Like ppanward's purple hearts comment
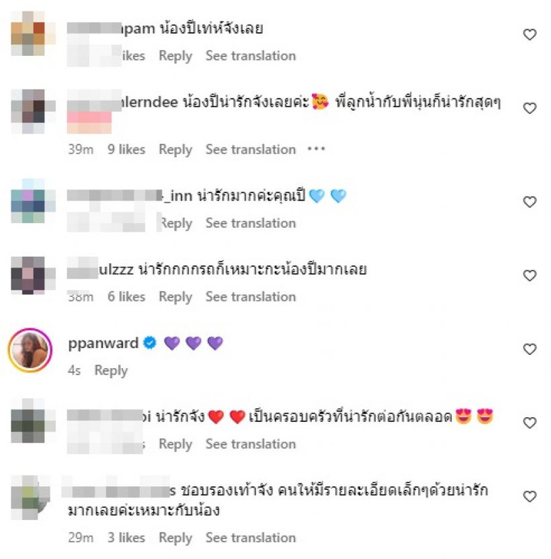 (529, 349)
